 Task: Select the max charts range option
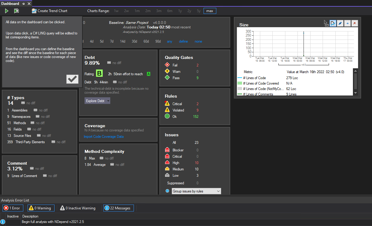pos(210,11)
